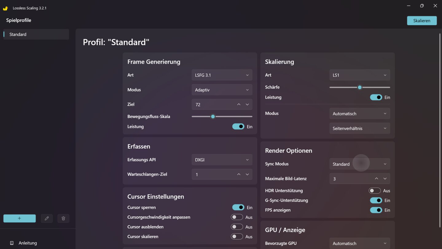Open the Anleitung guide in sidebar

(27, 243)
